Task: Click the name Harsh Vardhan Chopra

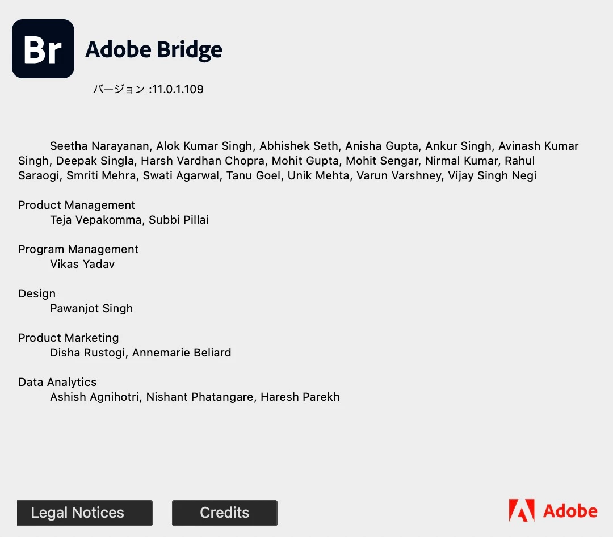Action: pyautogui.click(x=203, y=161)
